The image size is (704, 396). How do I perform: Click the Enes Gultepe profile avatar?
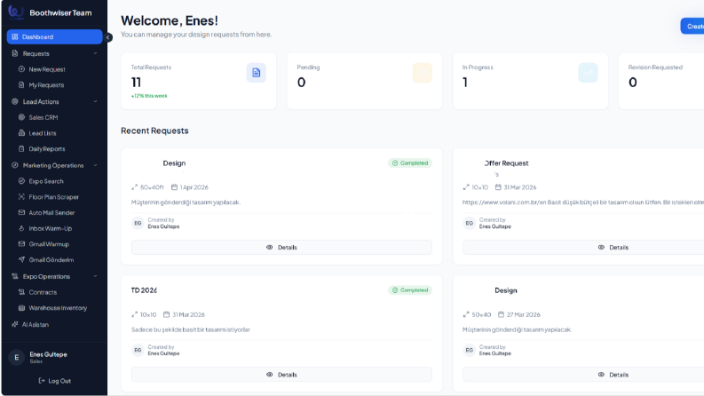point(17,358)
